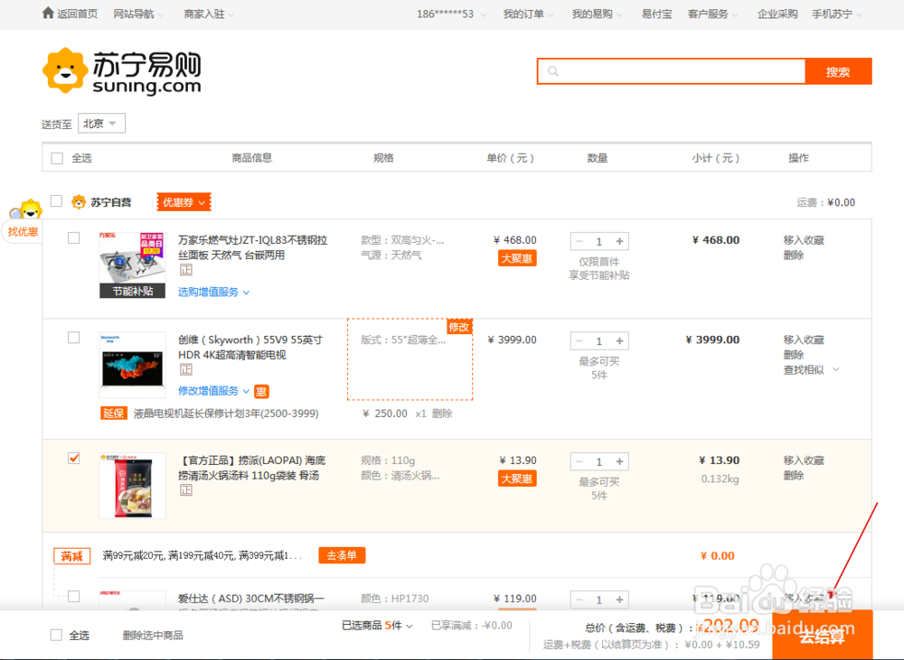Increase quantity of the gas stove
The width and height of the screenshot is (904, 660).
coord(620,241)
